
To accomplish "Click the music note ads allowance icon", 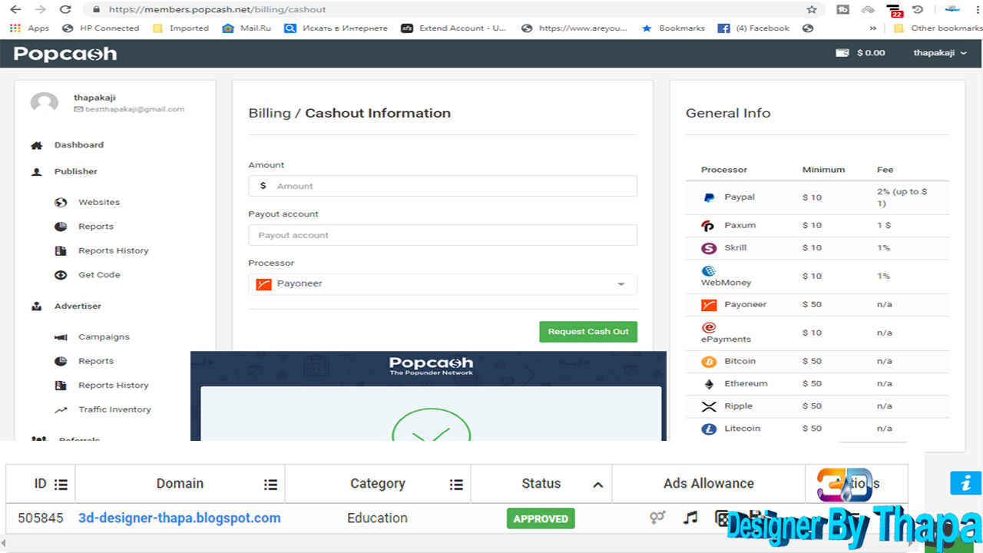I will 690,518.
